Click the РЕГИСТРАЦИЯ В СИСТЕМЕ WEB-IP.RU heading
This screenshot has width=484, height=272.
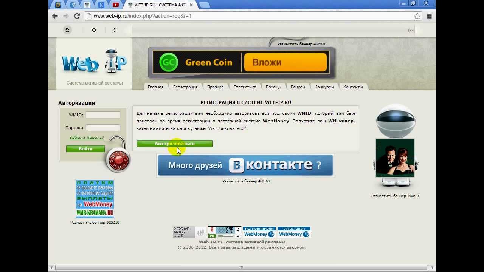pyautogui.click(x=246, y=102)
